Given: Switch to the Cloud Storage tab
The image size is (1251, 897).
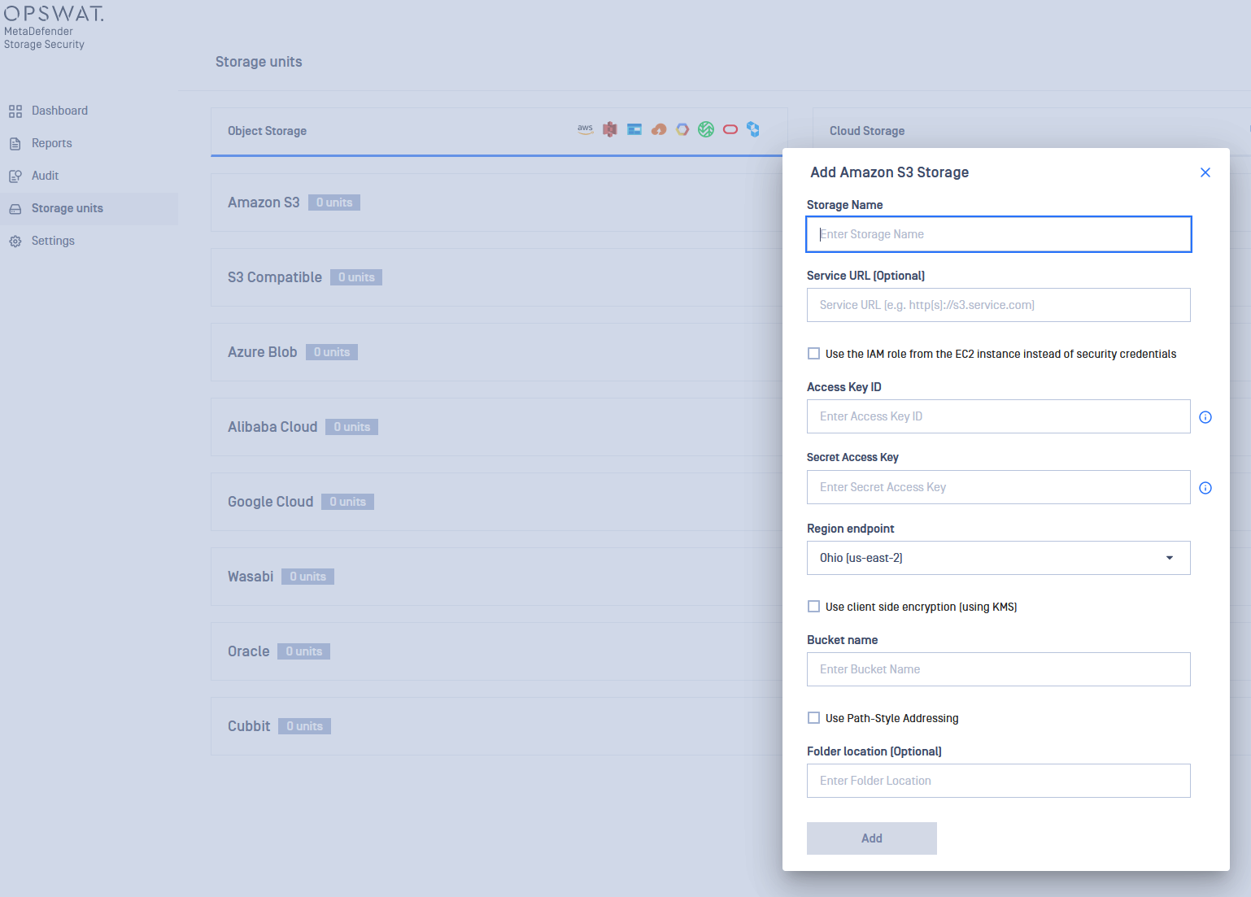Looking at the screenshot, I should (867, 131).
